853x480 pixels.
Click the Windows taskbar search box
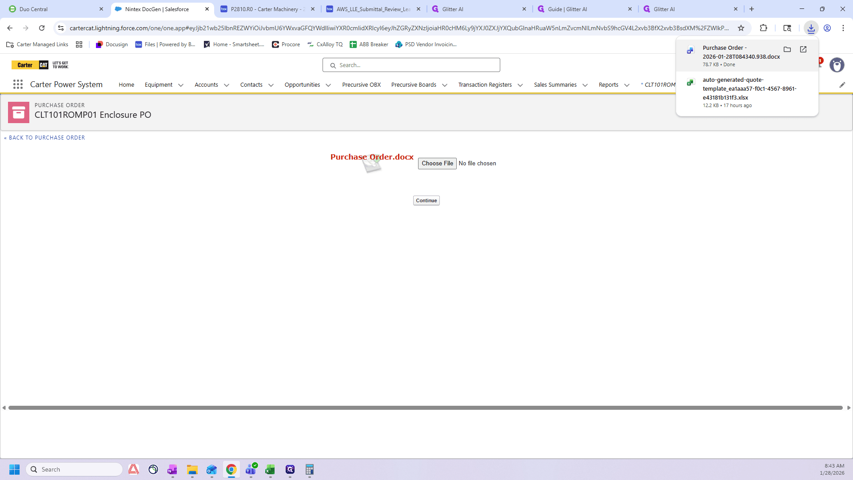(75, 469)
